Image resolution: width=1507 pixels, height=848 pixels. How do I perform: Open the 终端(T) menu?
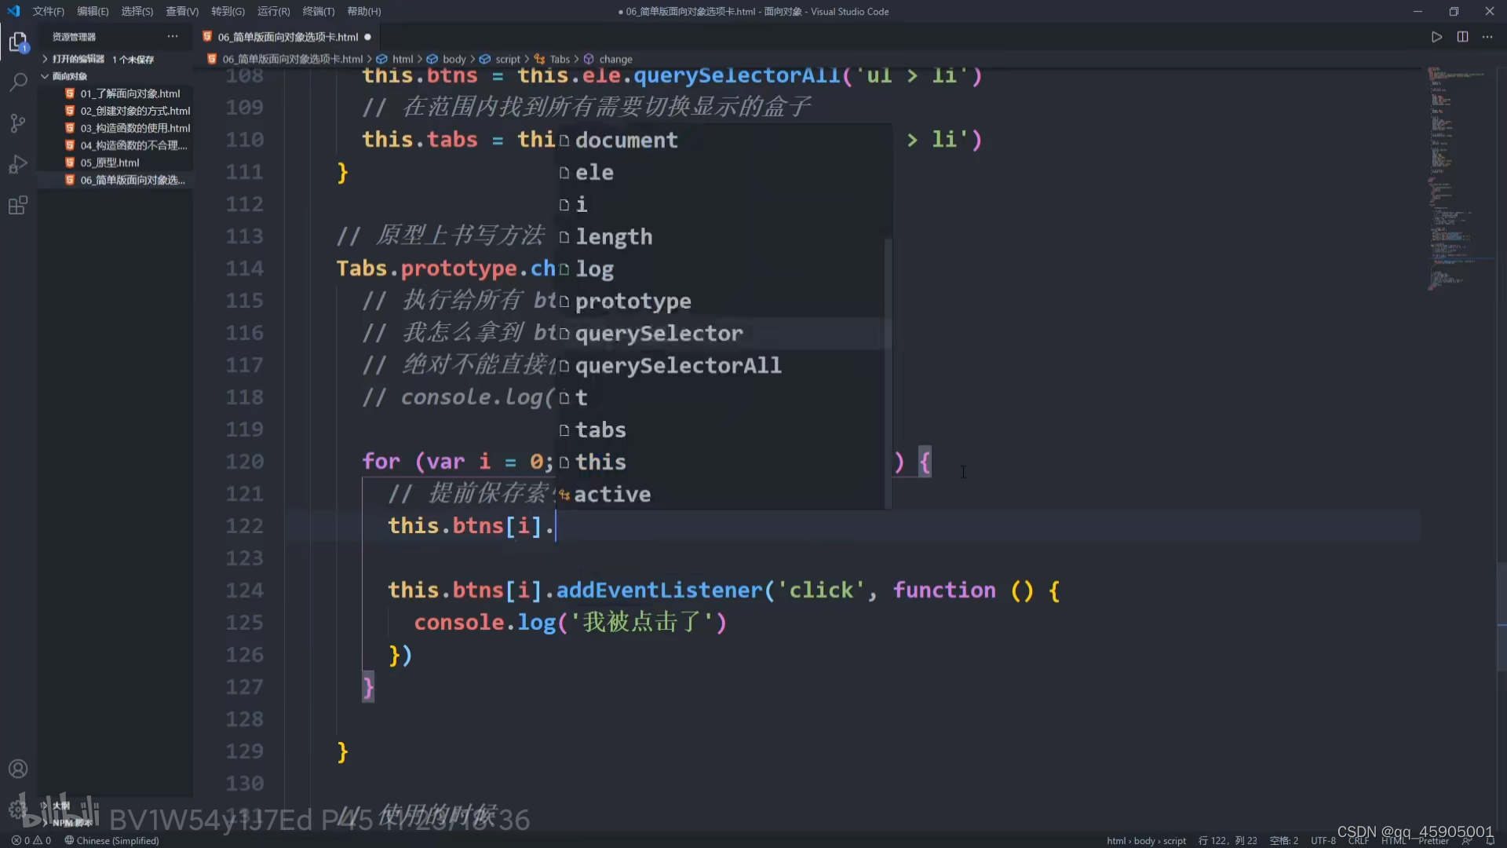[x=318, y=11]
